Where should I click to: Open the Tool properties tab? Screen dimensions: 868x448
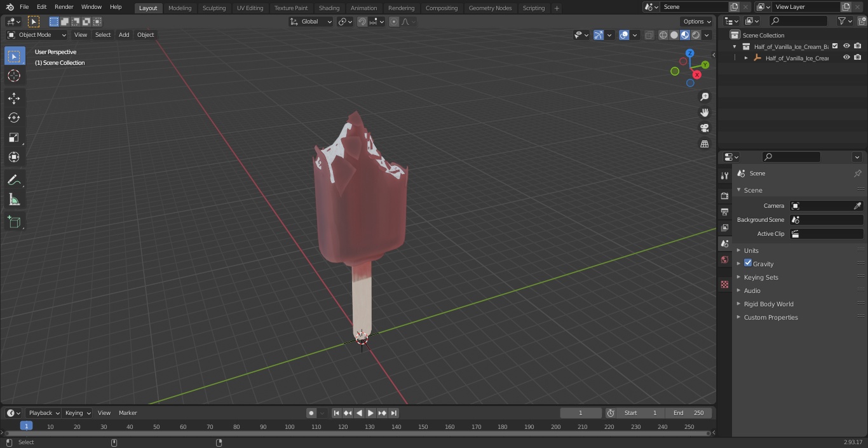coord(724,175)
